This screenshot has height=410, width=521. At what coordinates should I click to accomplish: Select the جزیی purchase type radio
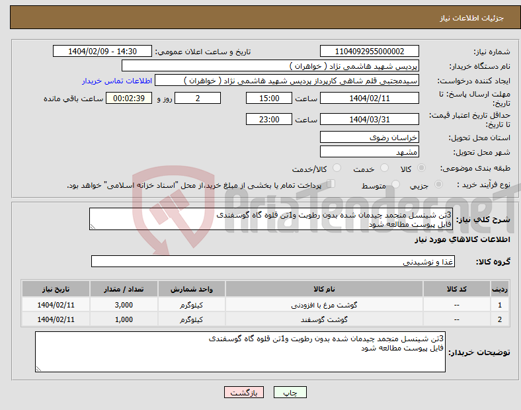pyautogui.click(x=438, y=184)
